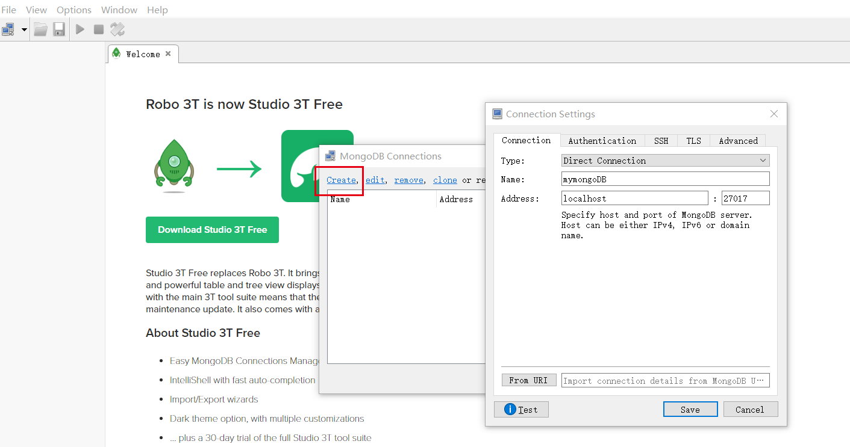Screen dimensions: 850x447
Task: Click the Address column header
Action: pyautogui.click(x=461, y=199)
